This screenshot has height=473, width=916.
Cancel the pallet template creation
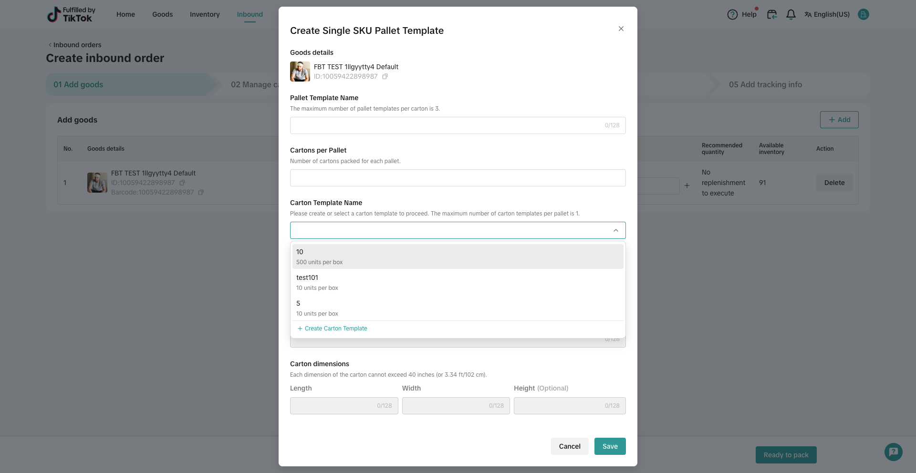click(x=569, y=446)
